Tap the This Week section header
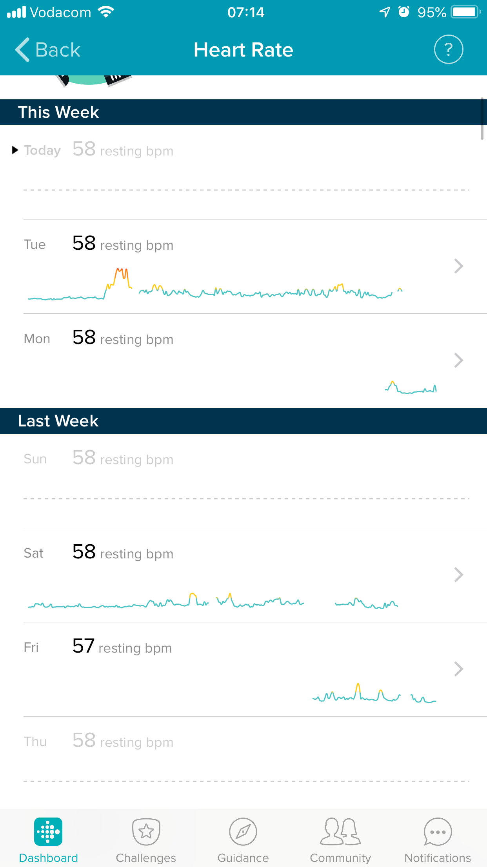This screenshot has width=487, height=867. pos(59,112)
